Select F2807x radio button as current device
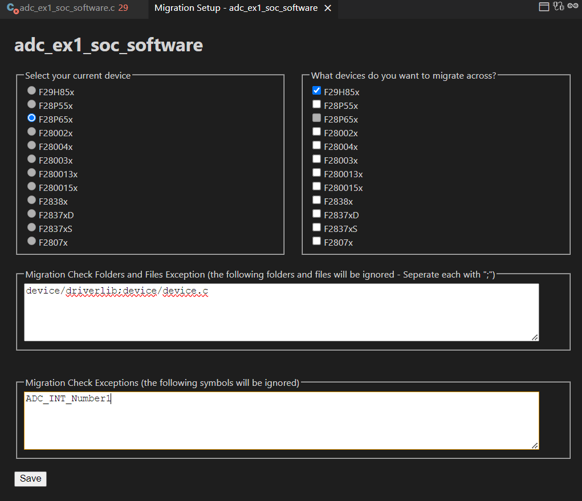The image size is (582, 501). 32,241
